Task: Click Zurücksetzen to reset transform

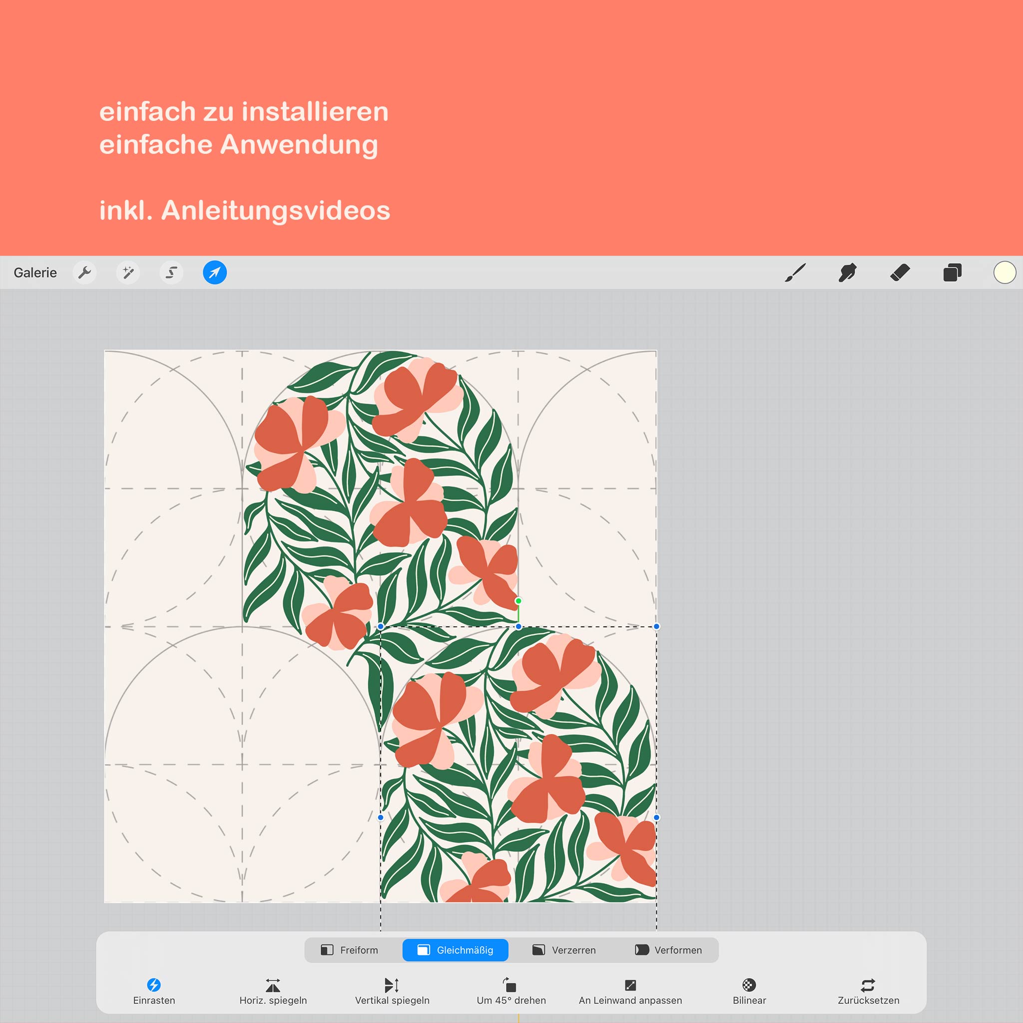Action: pos(868,991)
